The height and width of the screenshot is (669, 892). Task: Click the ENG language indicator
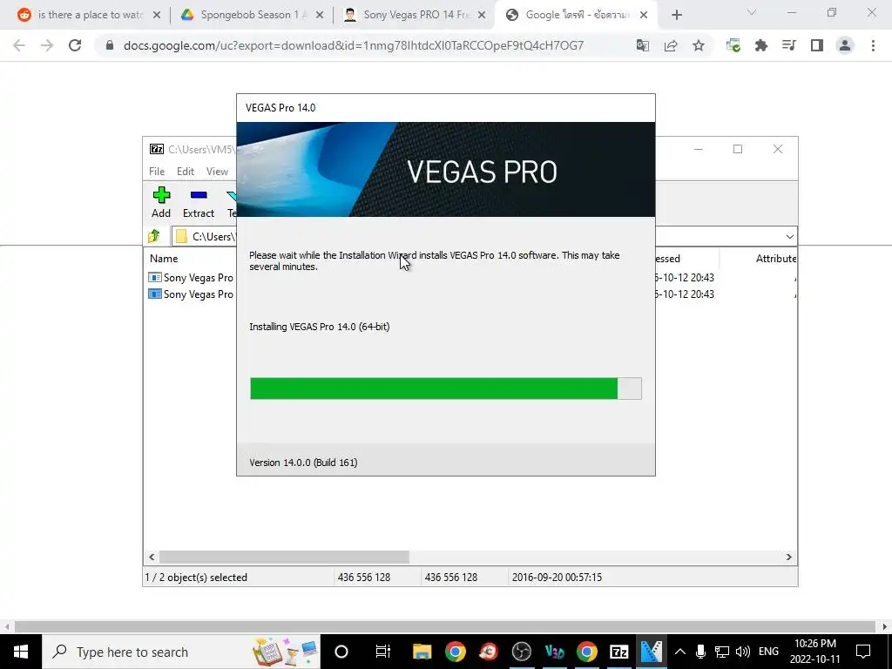point(768,652)
